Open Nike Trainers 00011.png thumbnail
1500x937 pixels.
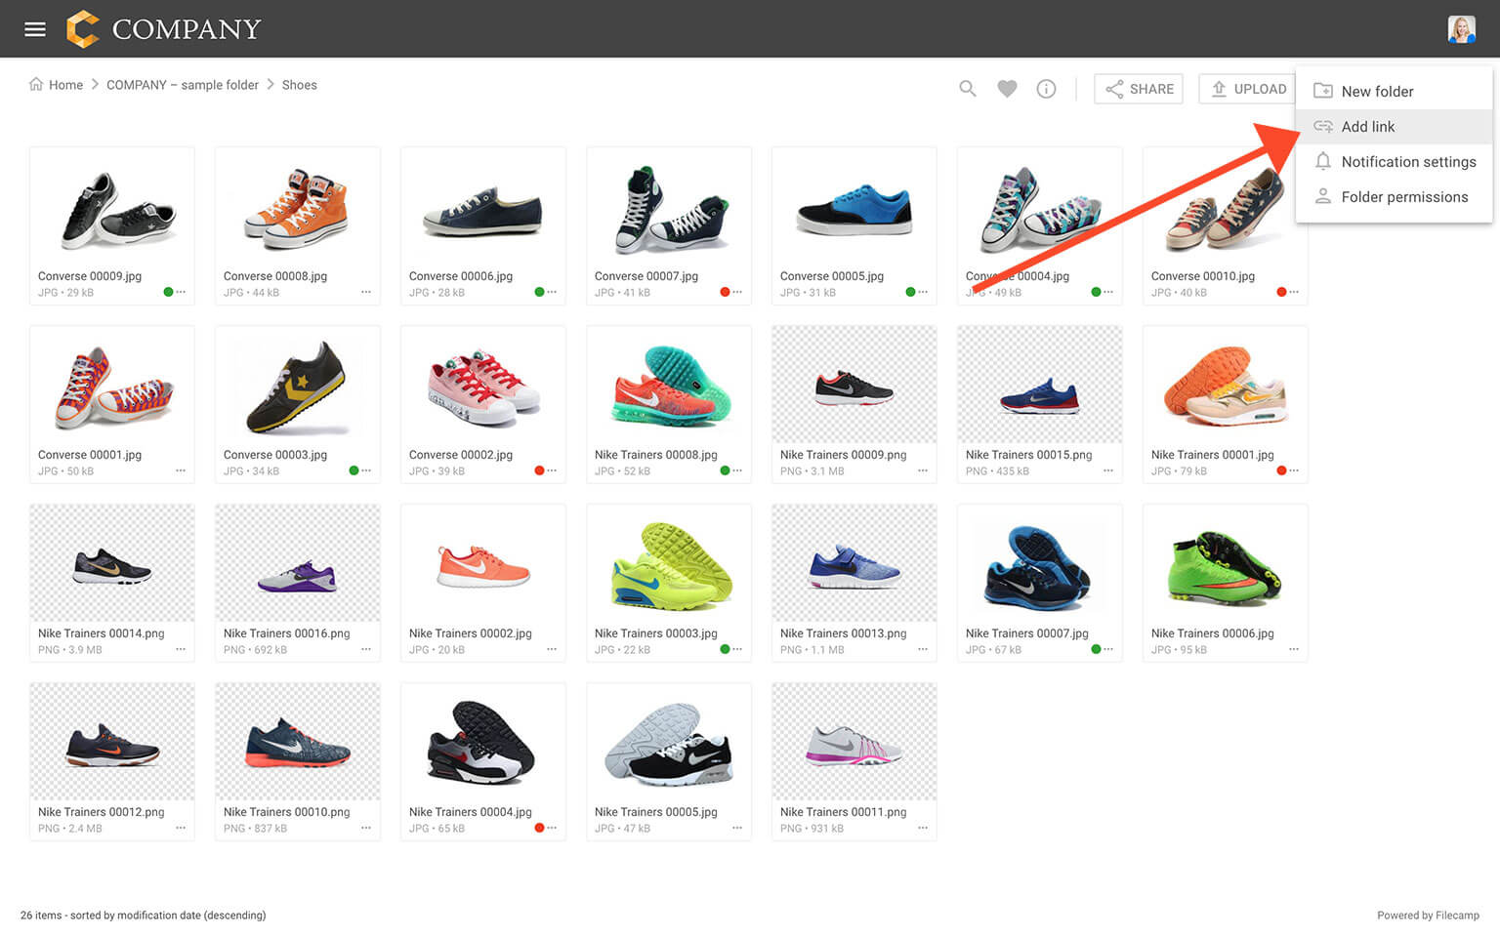pos(854,742)
